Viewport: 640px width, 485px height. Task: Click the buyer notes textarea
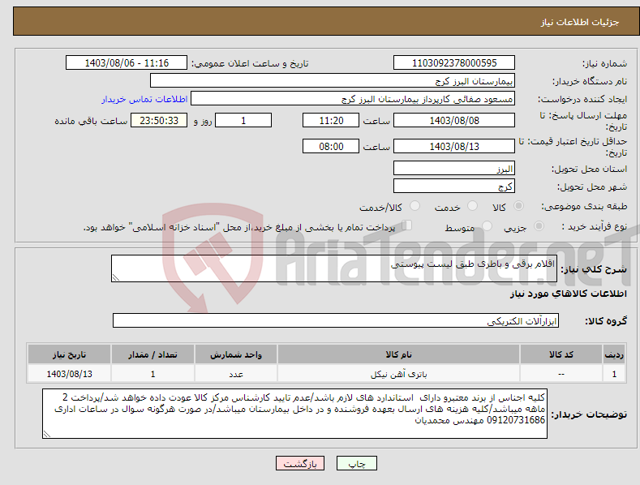[x=294, y=414]
